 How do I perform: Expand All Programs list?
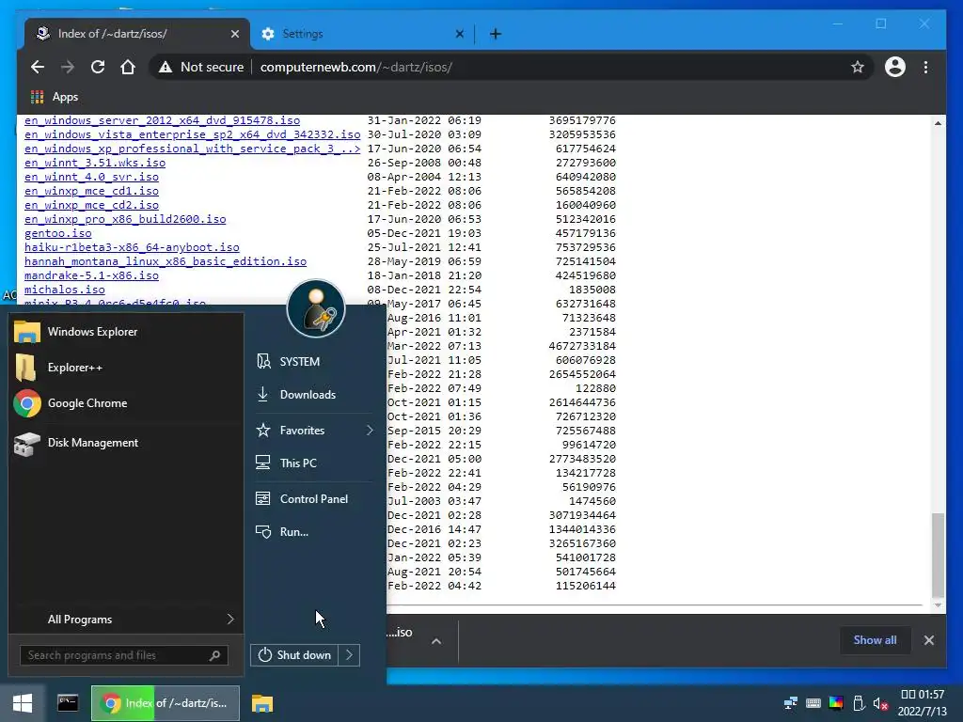point(126,620)
